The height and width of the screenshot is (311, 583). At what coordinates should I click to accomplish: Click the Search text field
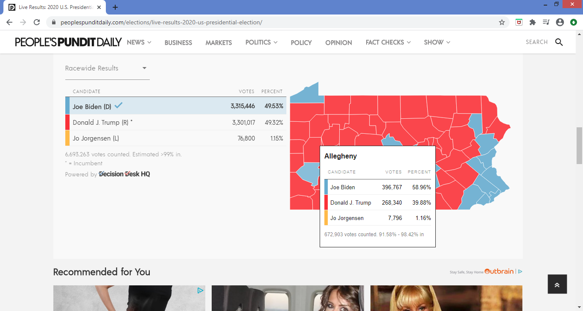[x=537, y=42]
